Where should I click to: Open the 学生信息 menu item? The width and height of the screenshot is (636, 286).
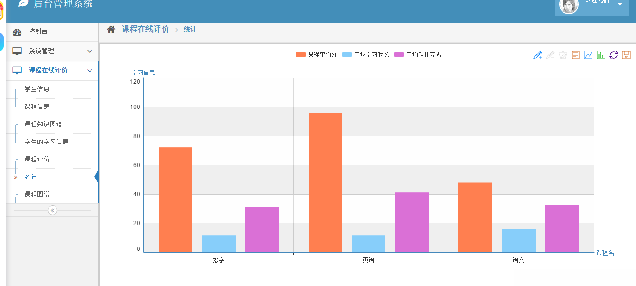click(36, 89)
